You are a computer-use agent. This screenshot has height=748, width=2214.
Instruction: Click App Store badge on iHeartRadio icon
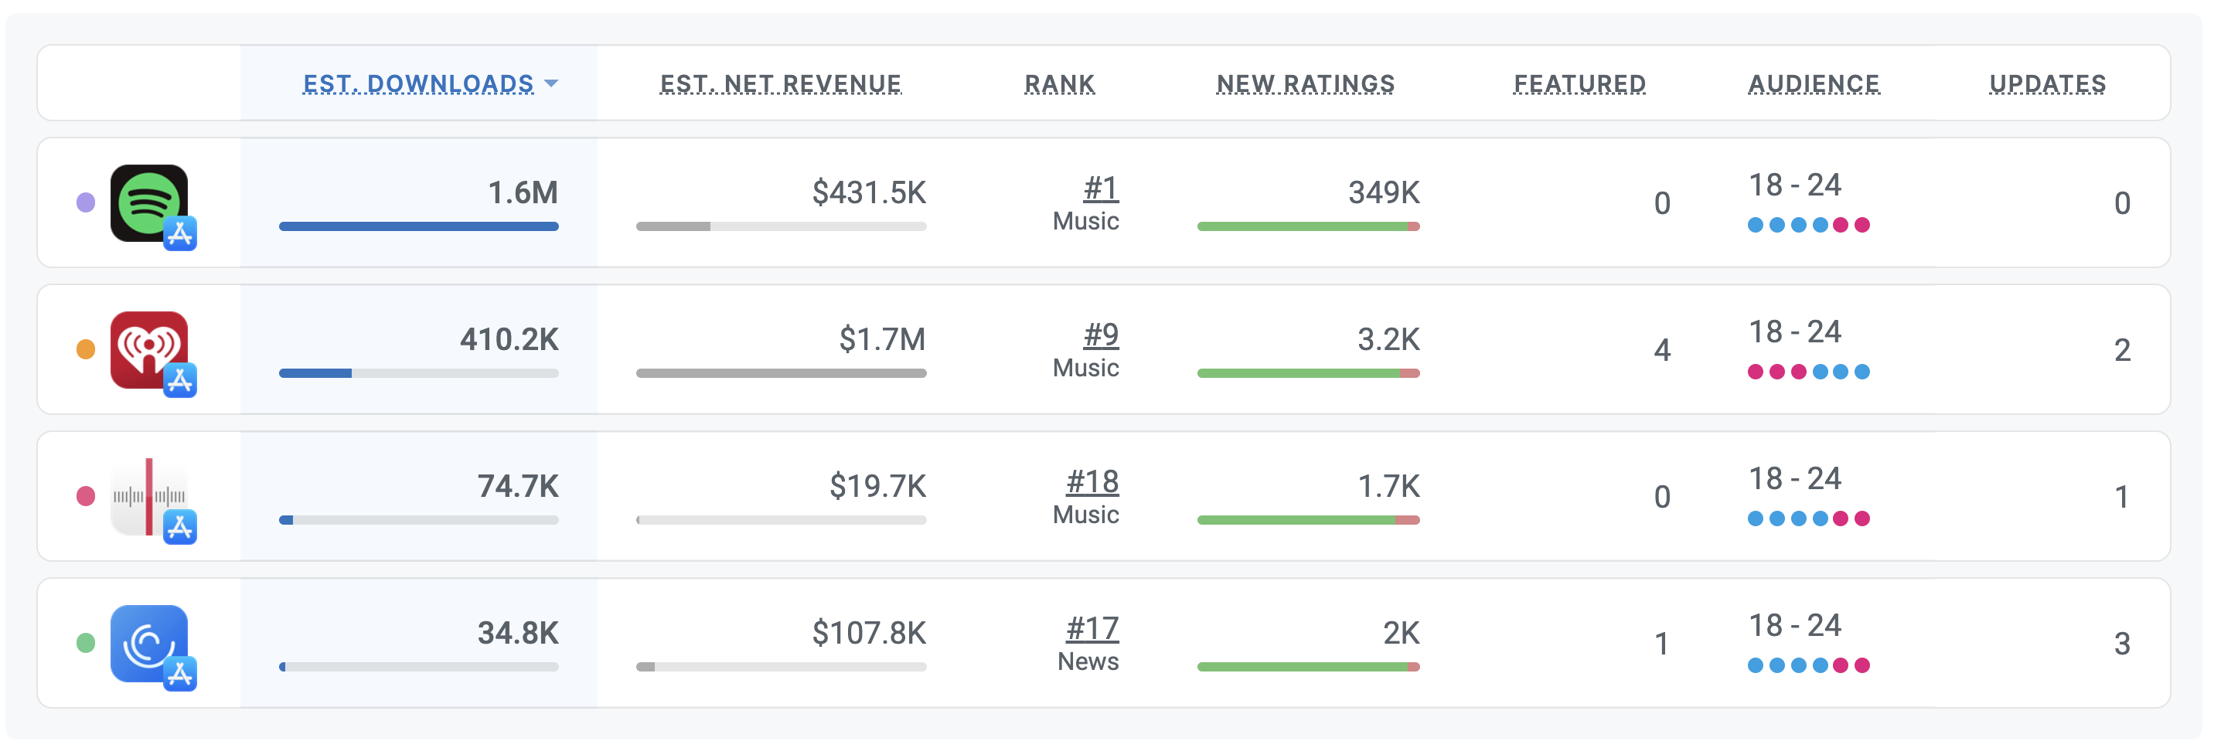click(x=179, y=380)
